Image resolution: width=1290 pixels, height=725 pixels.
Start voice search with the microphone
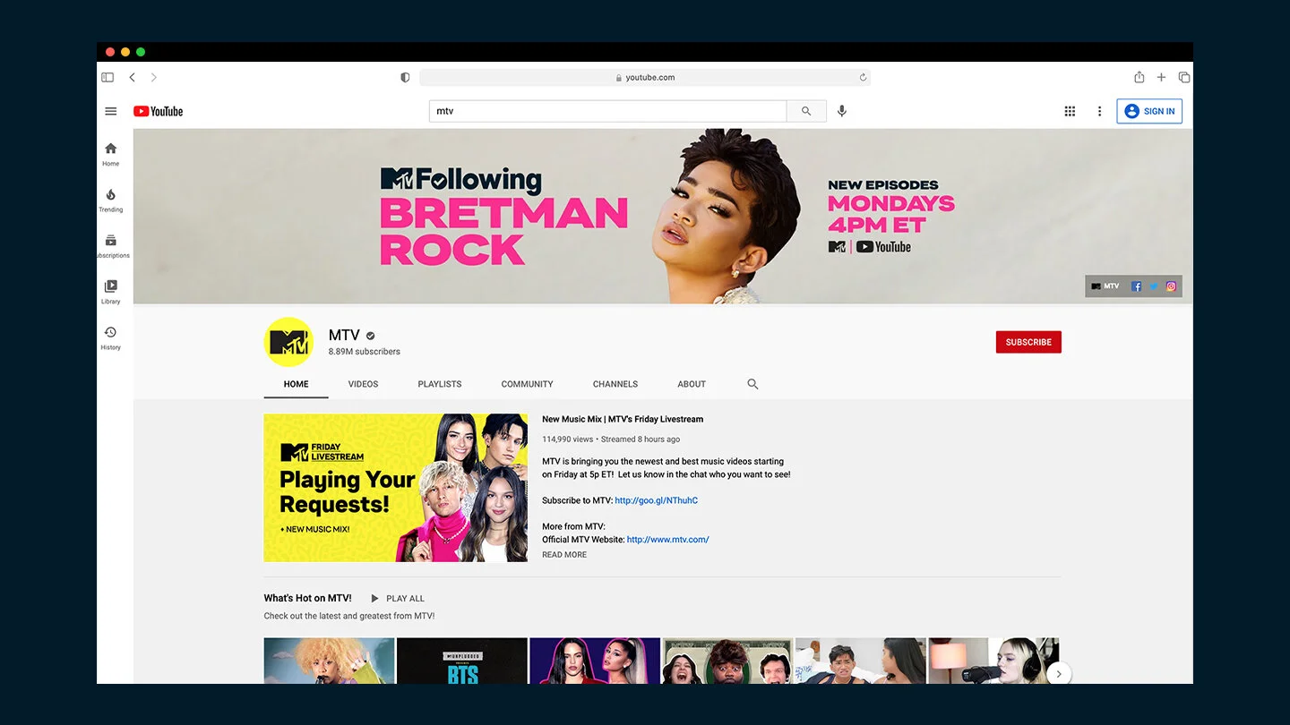click(x=842, y=111)
